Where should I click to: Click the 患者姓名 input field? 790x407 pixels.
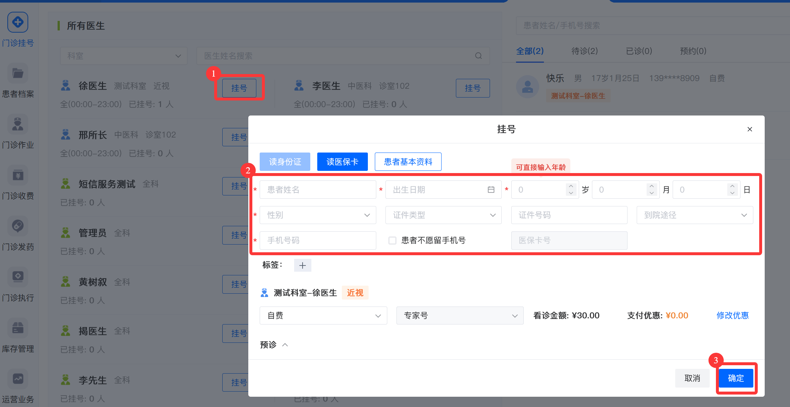[318, 190]
